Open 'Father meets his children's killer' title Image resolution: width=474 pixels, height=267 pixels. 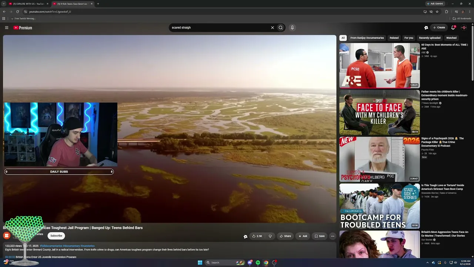[444, 95]
